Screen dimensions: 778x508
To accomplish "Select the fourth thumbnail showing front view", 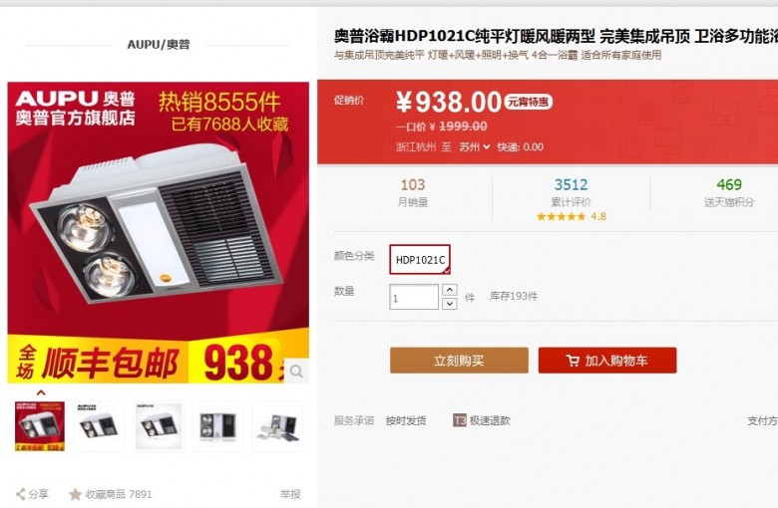I will (x=217, y=426).
